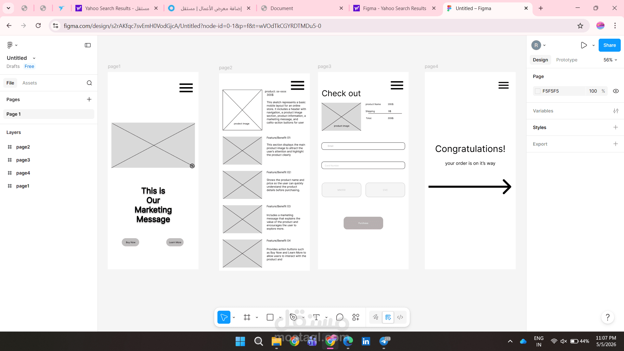Screen dimensions: 624x351
Task: Bookmark this page with star icon
Action: click(580, 26)
